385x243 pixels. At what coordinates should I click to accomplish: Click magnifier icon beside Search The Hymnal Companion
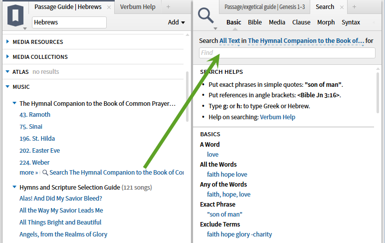(x=45, y=173)
